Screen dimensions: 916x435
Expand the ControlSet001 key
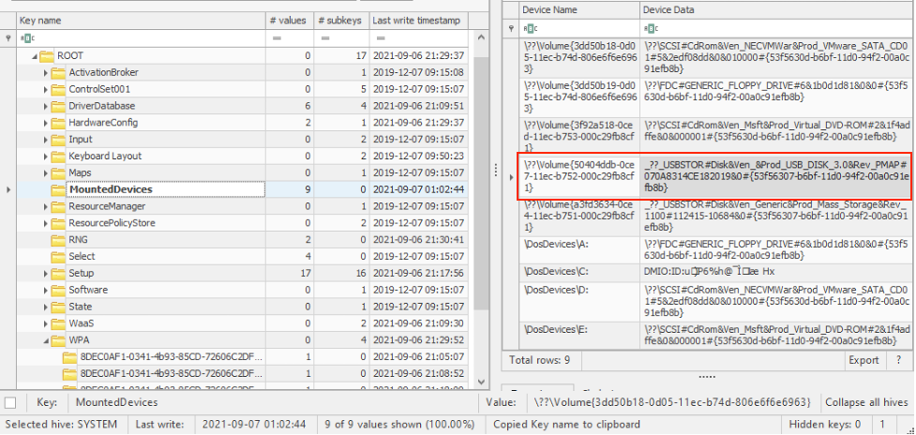point(46,89)
